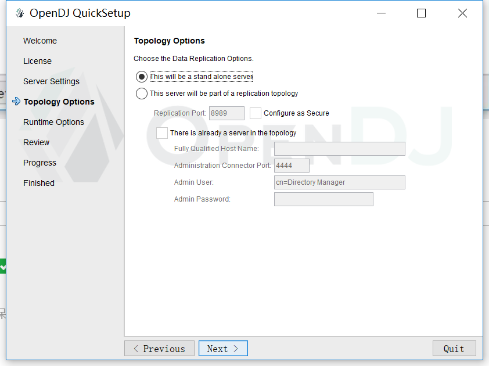This screenshot has height=366, width=489.
Task: Click the Choose the Data Replication Options text
Action: (x=193, y=59)
